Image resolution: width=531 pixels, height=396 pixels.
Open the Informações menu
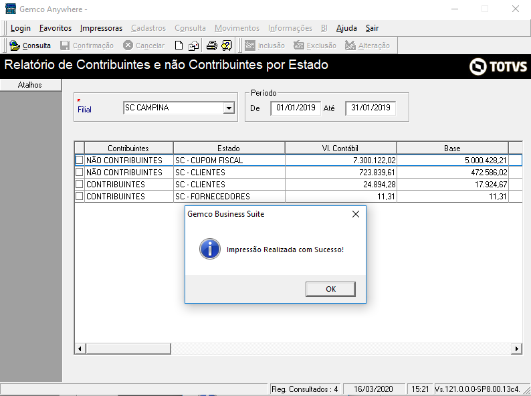290,28
